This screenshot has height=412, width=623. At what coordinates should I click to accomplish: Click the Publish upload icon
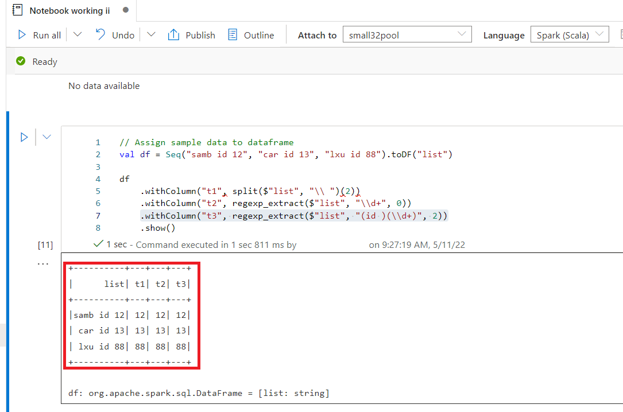tap(173, 34)
